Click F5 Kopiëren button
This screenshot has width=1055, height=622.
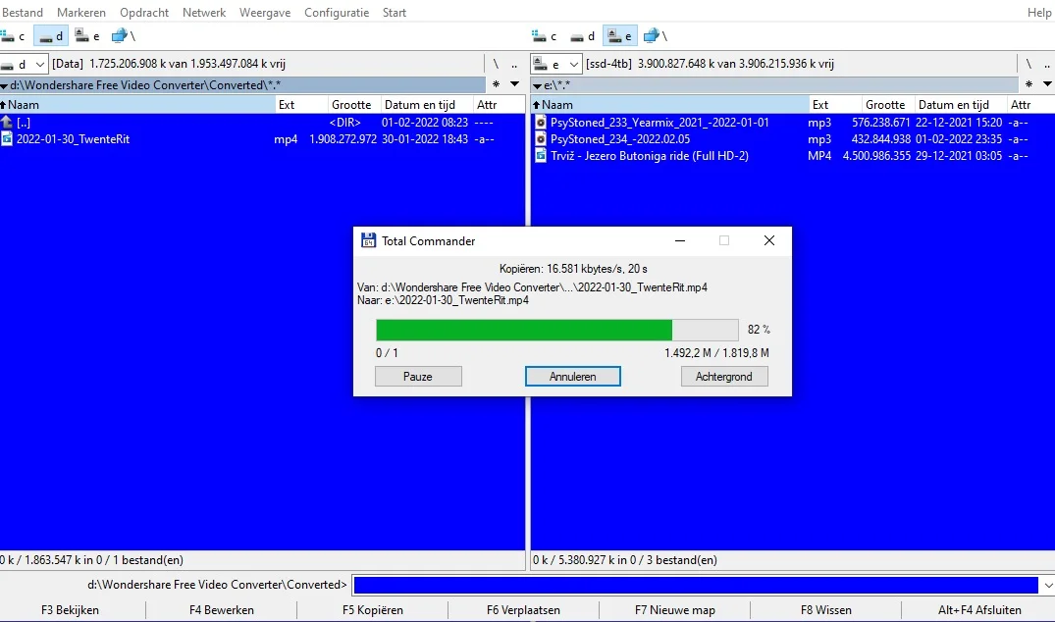point(373,610)
